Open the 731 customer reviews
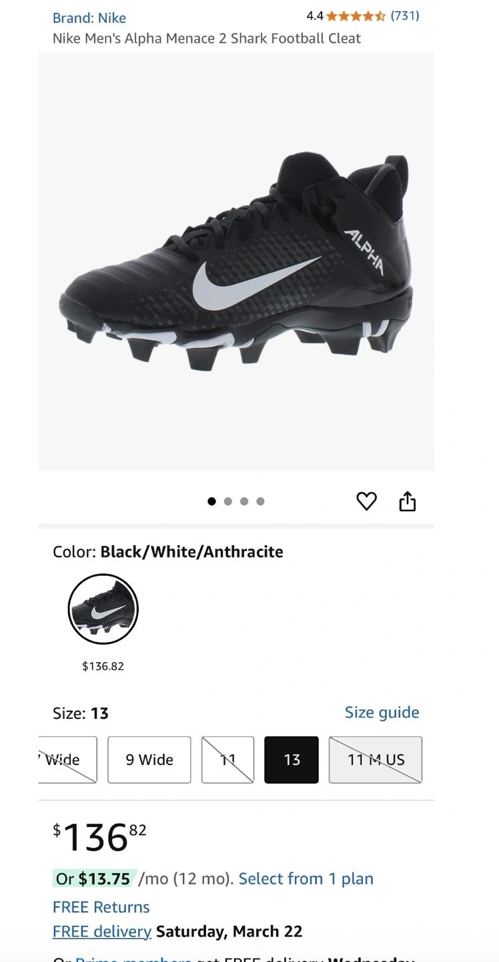 tap(405, 16)
